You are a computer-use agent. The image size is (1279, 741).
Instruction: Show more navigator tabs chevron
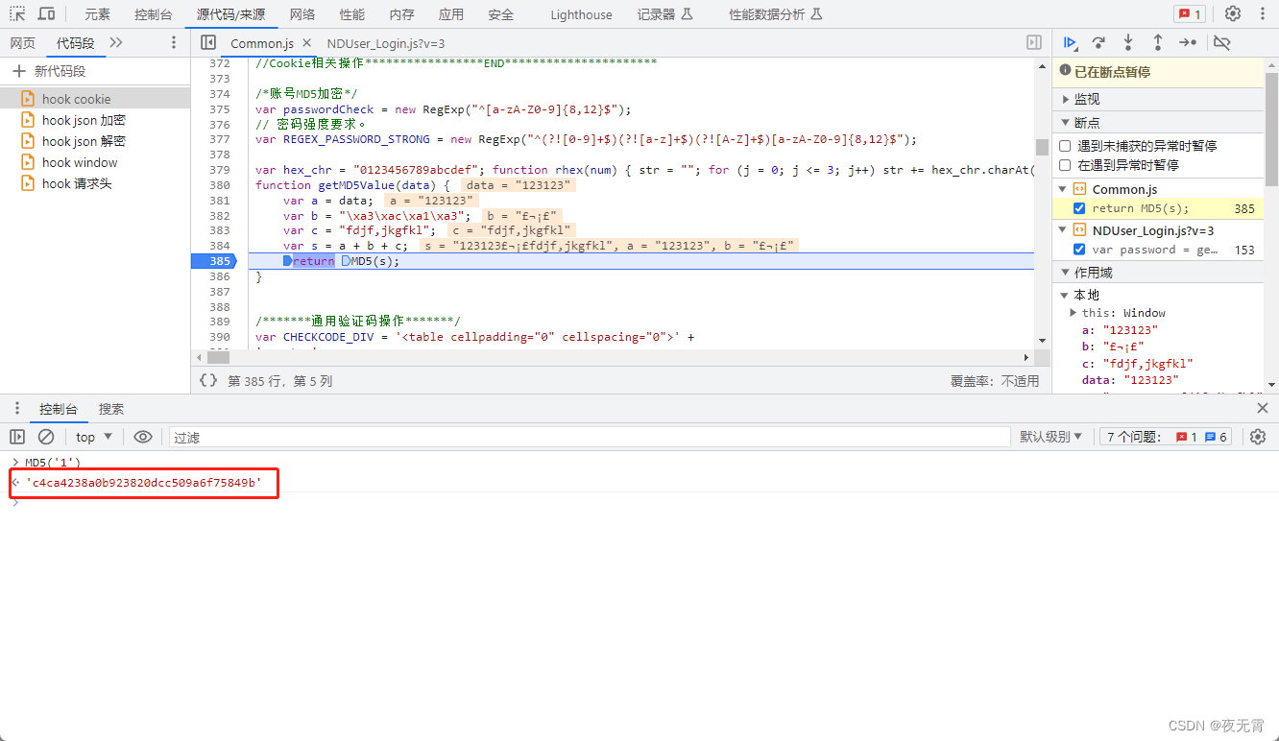click(116, 42)
